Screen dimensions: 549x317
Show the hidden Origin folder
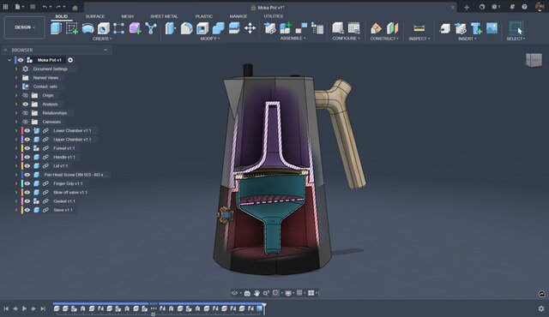click(25, 95)
